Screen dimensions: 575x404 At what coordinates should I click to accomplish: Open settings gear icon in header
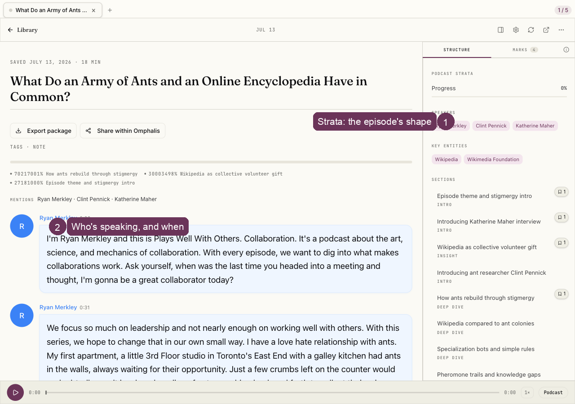pos(516,30)
